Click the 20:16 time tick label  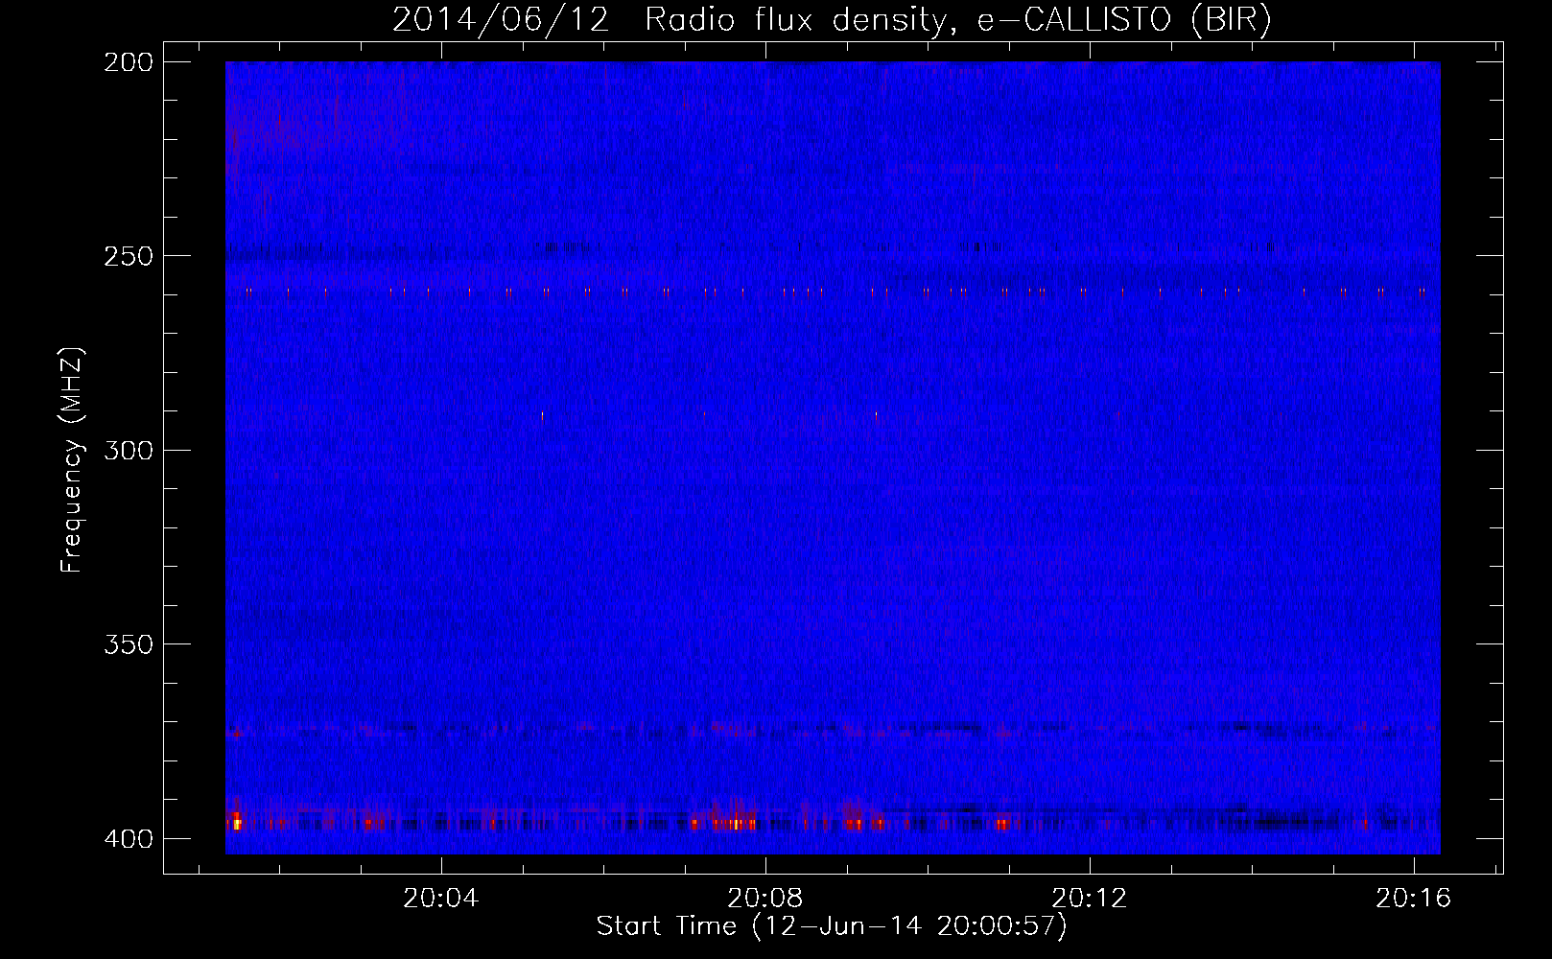[x=1414, y=899]
